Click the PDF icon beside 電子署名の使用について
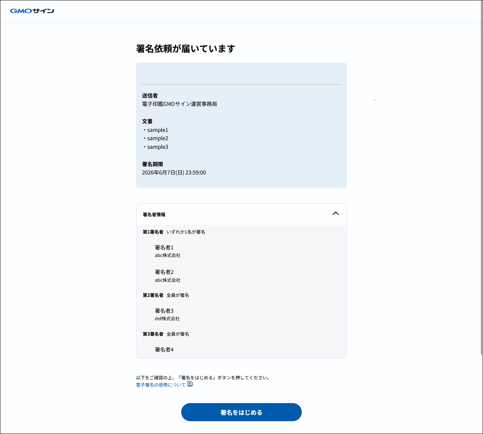 [190, 384]
